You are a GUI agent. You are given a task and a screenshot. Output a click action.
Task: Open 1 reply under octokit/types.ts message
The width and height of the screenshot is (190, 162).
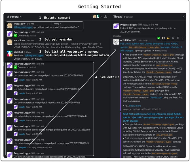(x=22, y=94)
